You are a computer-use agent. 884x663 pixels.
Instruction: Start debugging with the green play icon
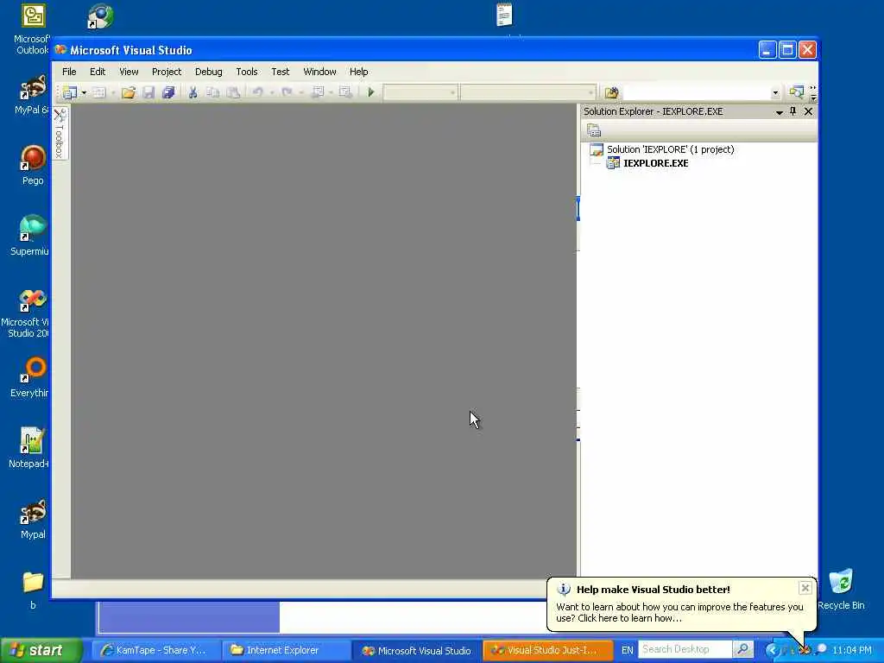(371, 92)
